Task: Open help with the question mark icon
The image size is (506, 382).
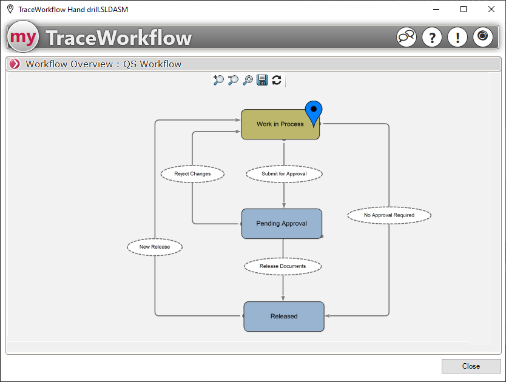Action: click(x=432, y=37)
